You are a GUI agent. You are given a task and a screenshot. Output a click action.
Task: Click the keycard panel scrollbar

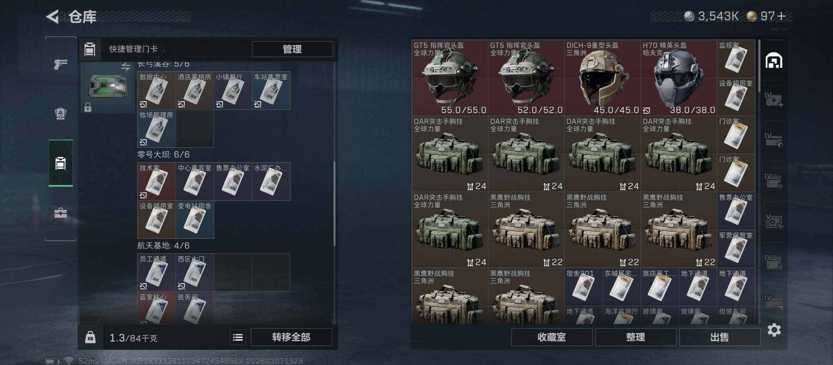click(334, 203)
